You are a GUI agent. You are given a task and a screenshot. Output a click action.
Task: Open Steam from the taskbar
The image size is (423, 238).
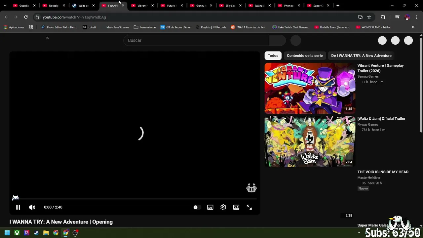[36, 233]
